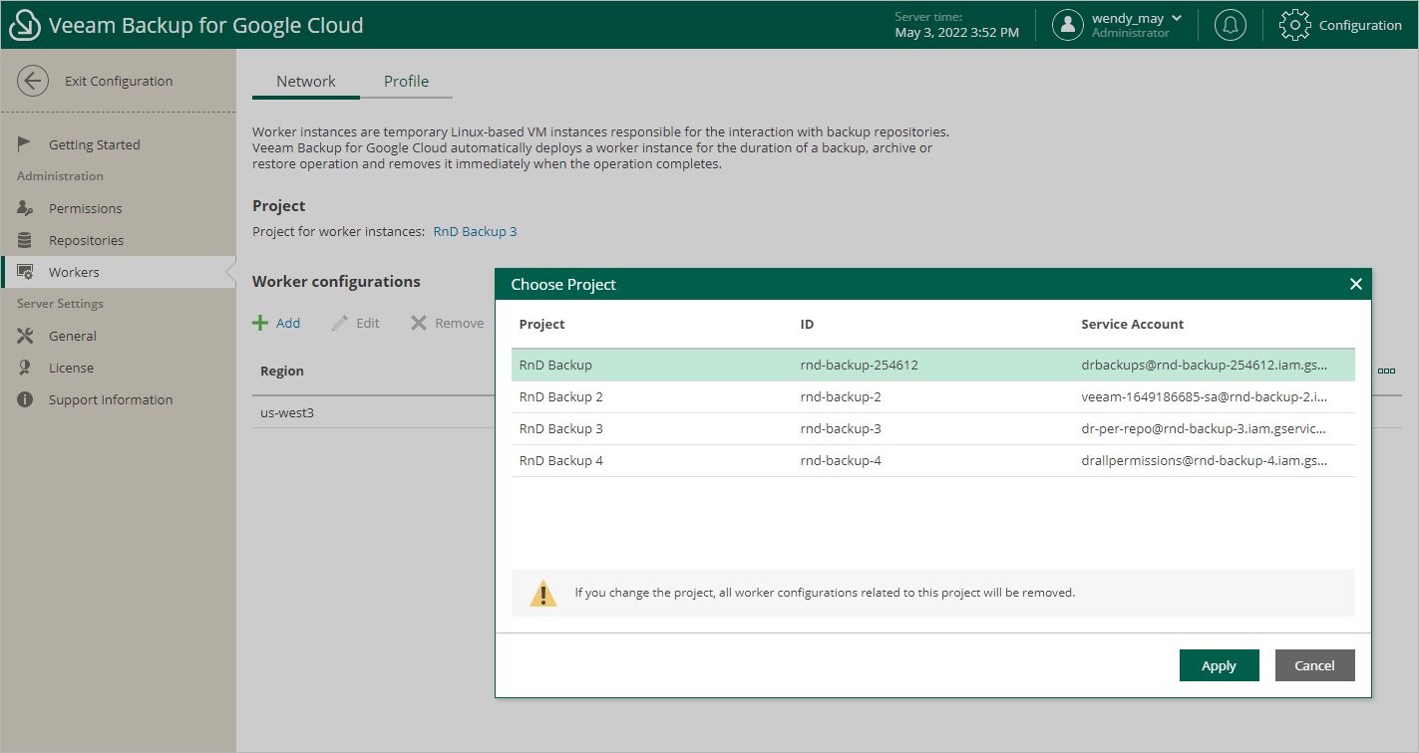The image size is (1419, 753).
Task: Click the Configuration text in header
Action: 1360,25
